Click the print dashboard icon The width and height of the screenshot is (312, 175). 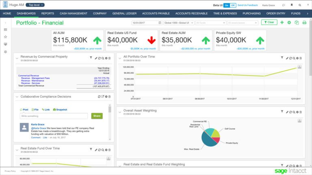pos(304,22)
